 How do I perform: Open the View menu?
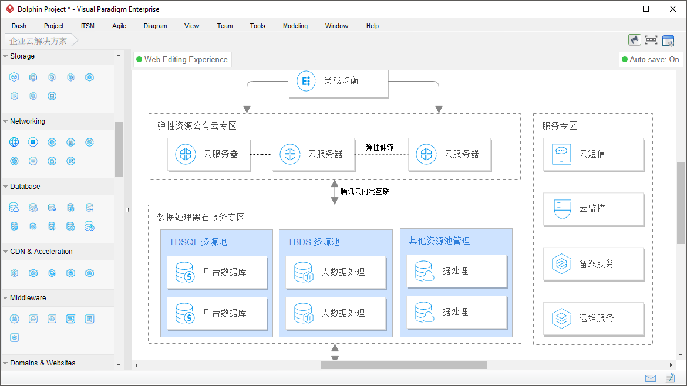tap(192, 26)
